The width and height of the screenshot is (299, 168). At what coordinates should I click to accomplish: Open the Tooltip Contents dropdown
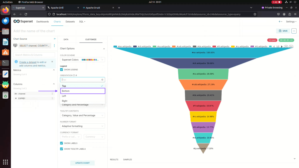tap(82, 116)
